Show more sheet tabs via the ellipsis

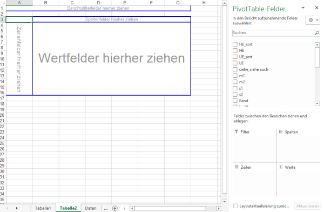pyautogui.click(x=106, y=208)
